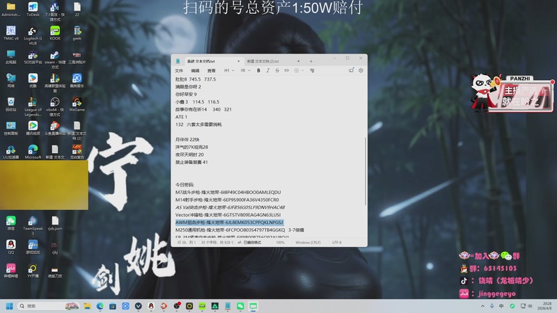Image resolution: width=557 pixels, height=313 pixels.
Task: Add a new Notepad tab with plus
Action: pos(311,61)
